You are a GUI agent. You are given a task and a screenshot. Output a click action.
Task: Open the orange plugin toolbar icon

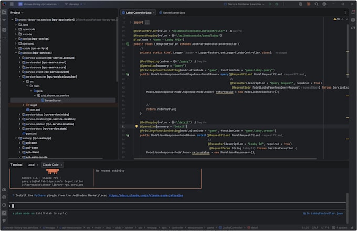point(309,4)
